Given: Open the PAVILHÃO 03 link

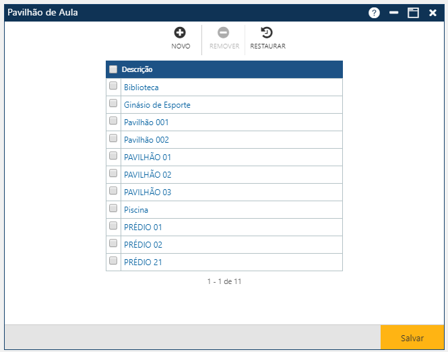Looking at the screenshot, I should click(x=148, y=192).
